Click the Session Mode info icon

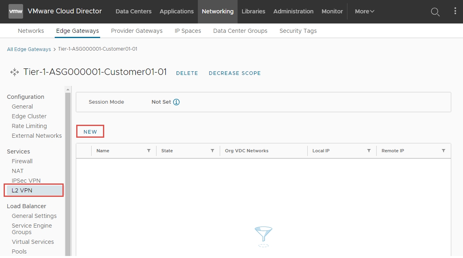coord(176,102)
